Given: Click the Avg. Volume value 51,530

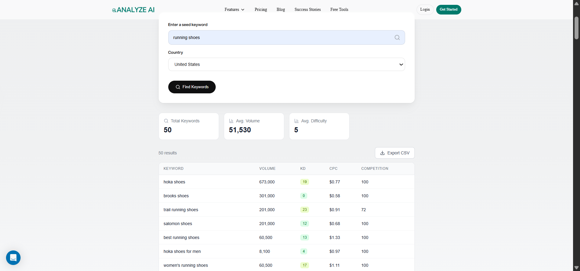Looking at the screenshot, I should [x=240, y=130].
